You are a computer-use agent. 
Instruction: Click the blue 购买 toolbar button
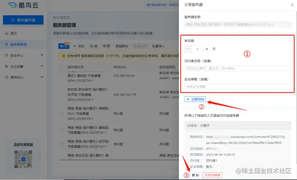64,46
